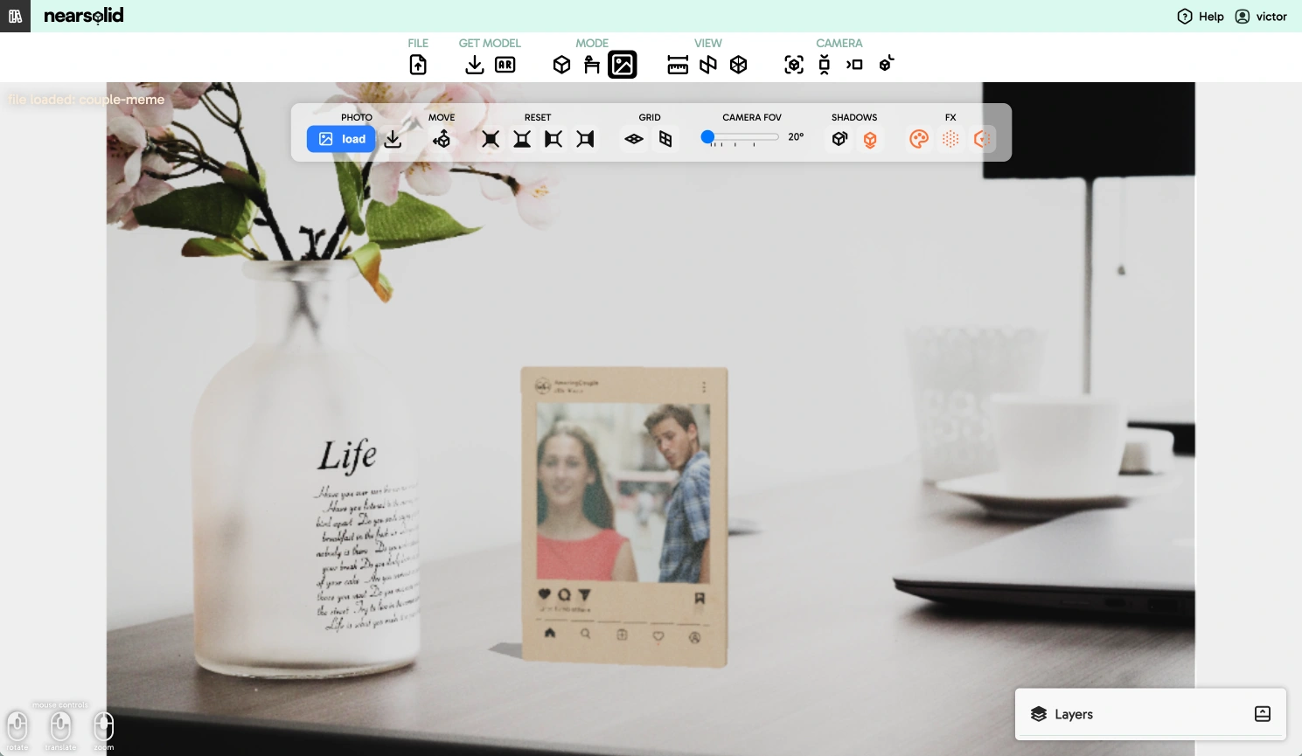
Task: Click the file upload icon under FILE
Action: pyautogui.click(x=418, y=65)
